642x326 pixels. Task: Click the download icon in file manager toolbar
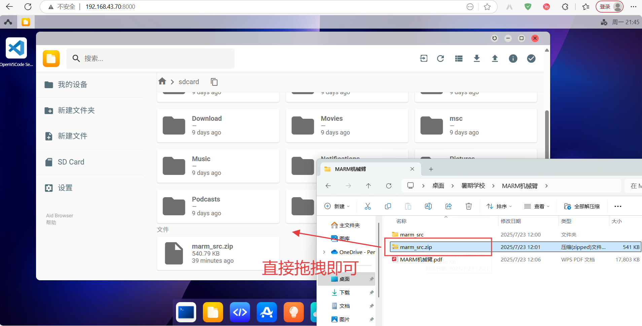tap(476, 59)
